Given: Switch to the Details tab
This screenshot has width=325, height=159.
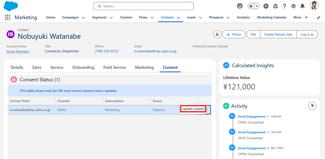Looking at the screenshot, I should [x=17, y=67].
